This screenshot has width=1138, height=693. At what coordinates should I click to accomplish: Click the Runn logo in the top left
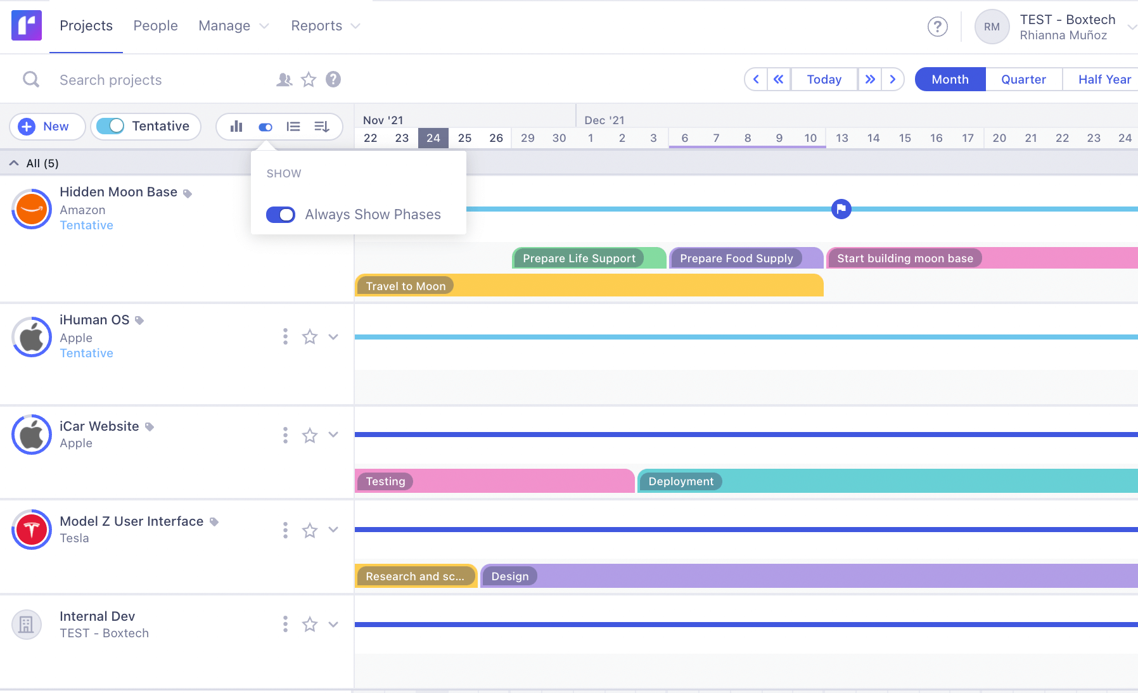[x=26, y=25]
